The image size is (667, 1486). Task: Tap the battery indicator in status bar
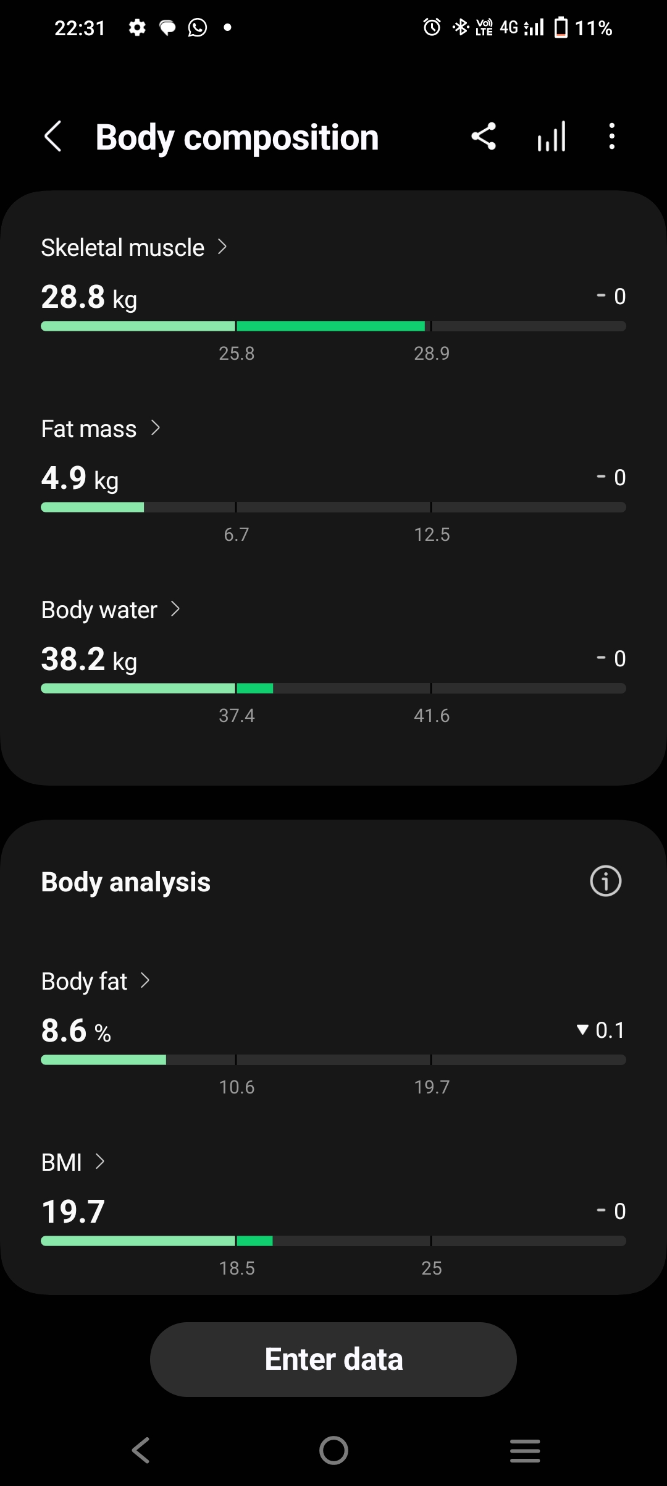[x=561, y=28]
